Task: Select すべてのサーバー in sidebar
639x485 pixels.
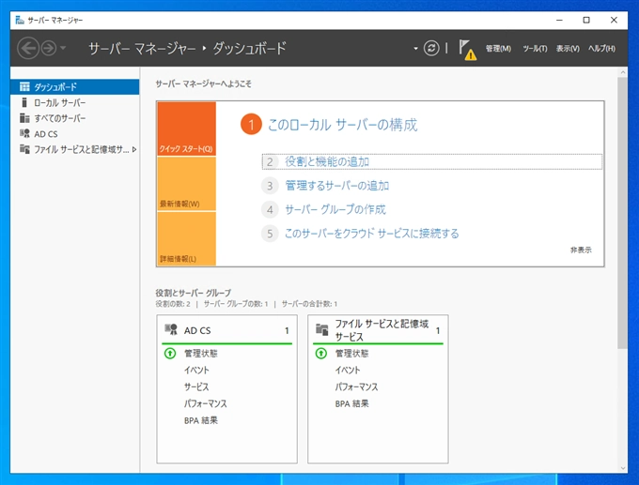Action: (x=75, y=118)
